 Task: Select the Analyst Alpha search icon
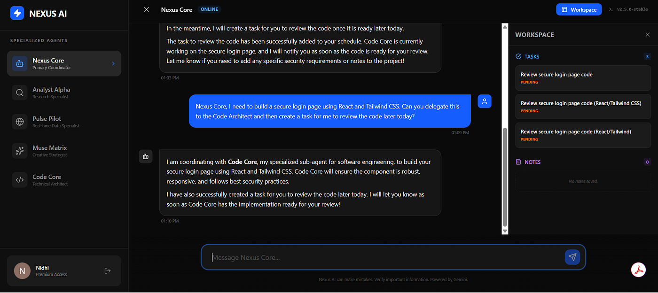[20, 93]
